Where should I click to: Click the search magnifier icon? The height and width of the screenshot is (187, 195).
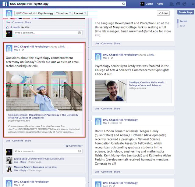(123, 4)
